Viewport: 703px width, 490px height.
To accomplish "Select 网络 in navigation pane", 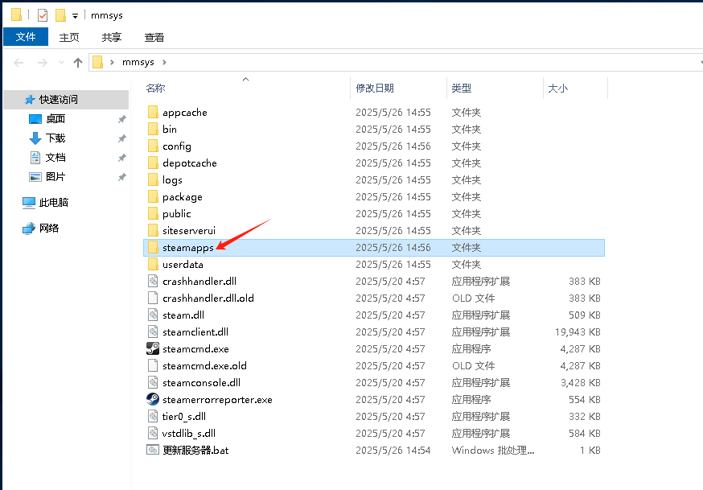I will point(49,229).
